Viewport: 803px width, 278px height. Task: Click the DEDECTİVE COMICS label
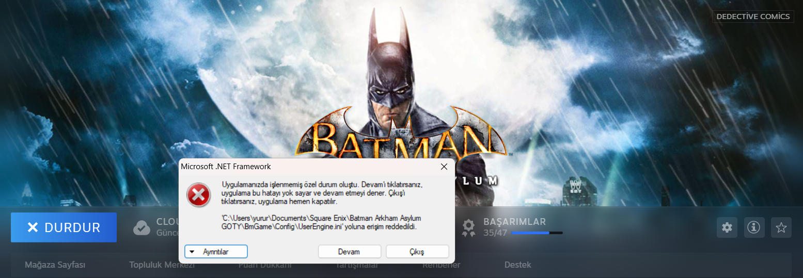[753, 17]
